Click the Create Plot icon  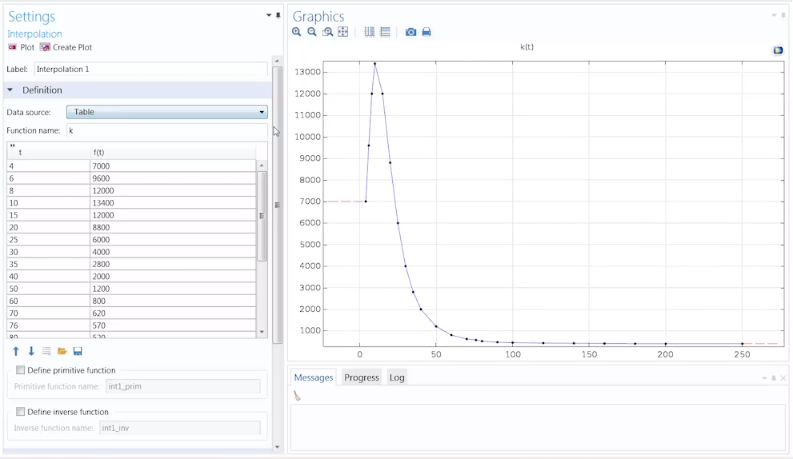pyautogui.click(x=45, y=47)
